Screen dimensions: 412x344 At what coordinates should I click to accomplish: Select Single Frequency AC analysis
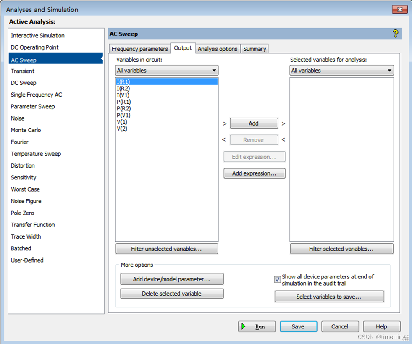click(x=37, y=95)
